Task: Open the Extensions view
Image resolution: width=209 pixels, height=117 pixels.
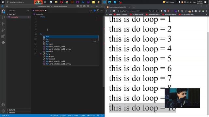Action: tap(3, 36)
